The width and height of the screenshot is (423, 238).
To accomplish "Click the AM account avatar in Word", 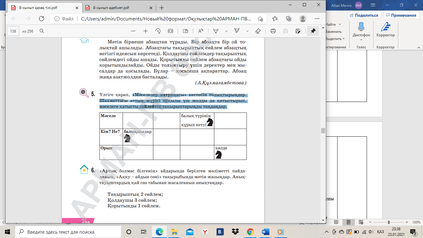I will coord(359,5).
